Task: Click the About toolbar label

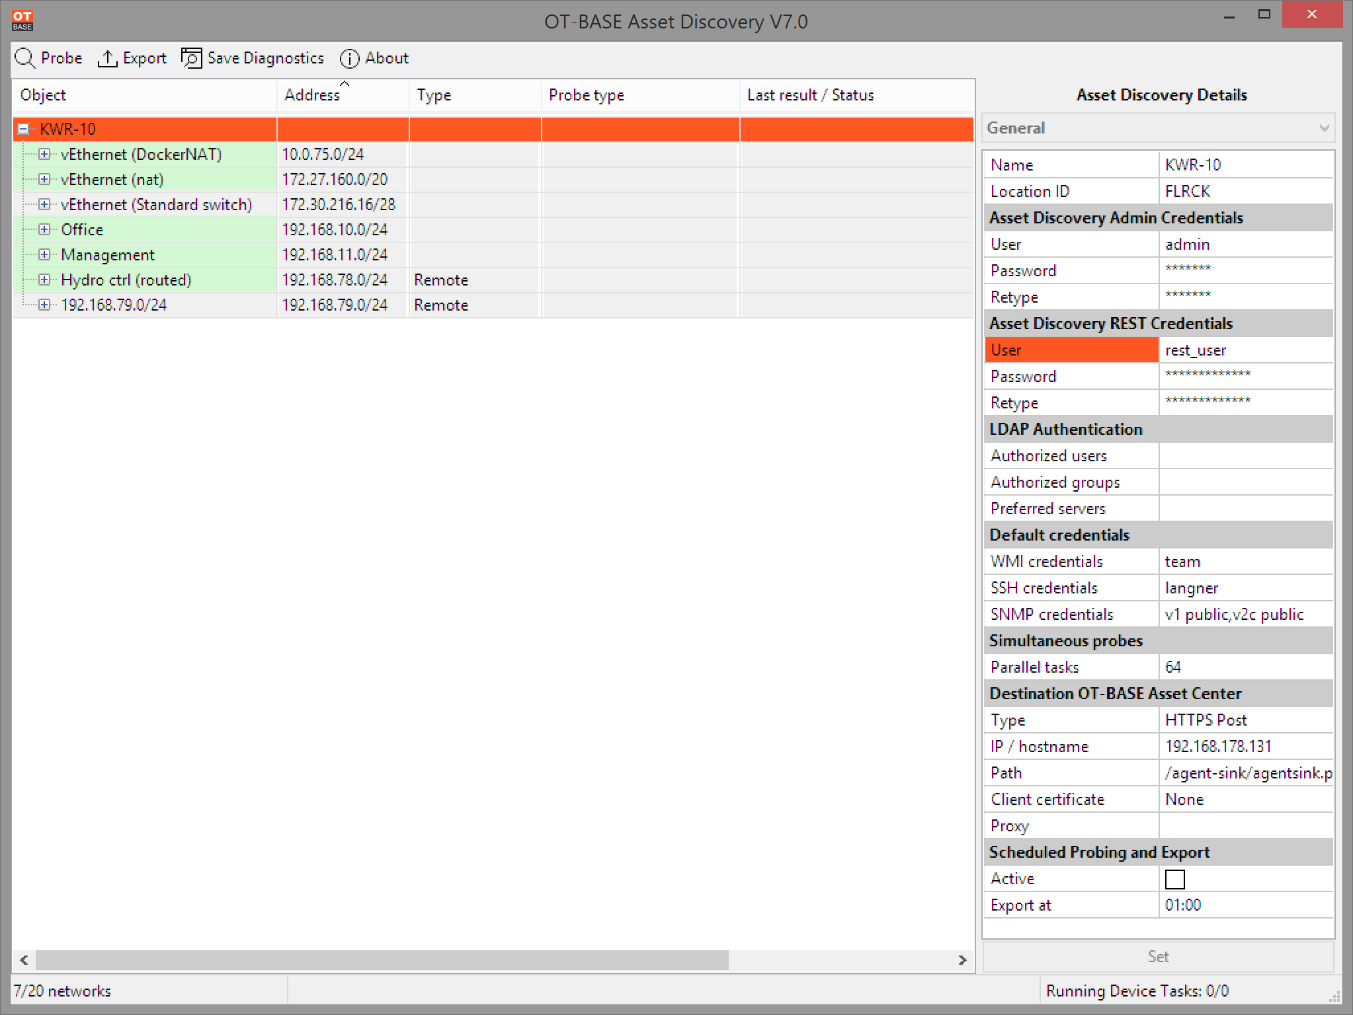Action: click(x=387, y=58)
